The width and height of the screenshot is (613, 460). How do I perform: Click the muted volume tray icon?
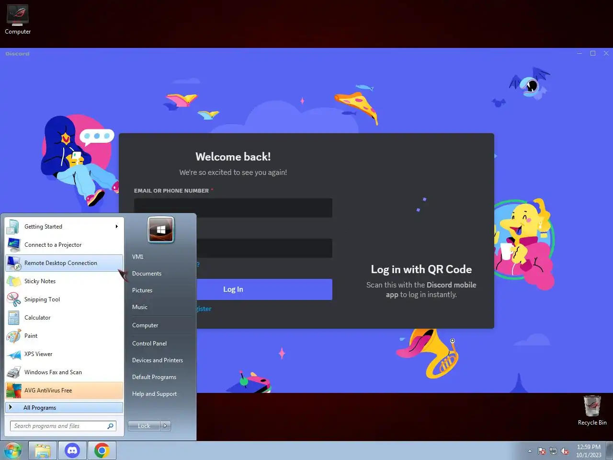tap(565, 451)
